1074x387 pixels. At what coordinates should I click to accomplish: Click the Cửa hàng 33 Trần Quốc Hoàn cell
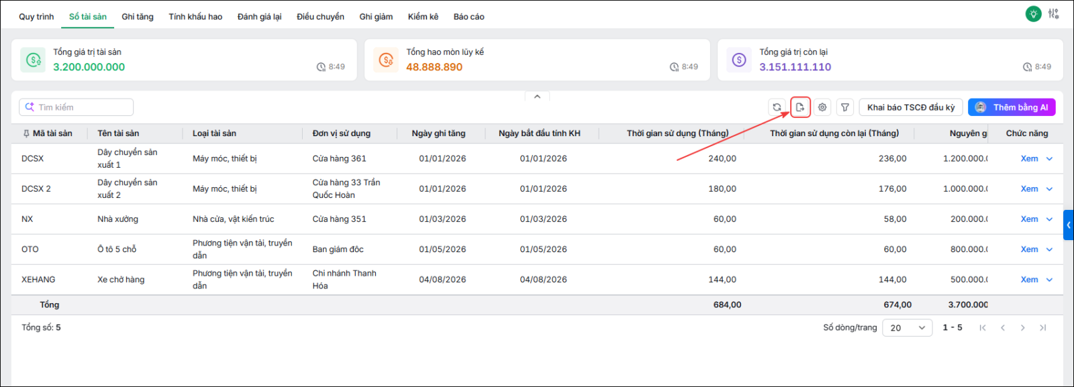(346, 189)
